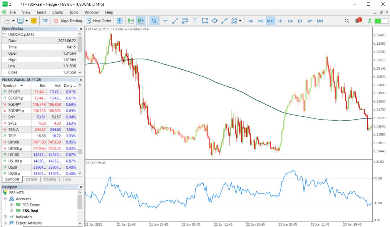The image size is (390, 227).
Task: Switch to H4 timeframe
Action: point(290,21)
